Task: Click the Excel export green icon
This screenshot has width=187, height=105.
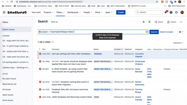Action: pyautogui.click(x=144, y=22)
